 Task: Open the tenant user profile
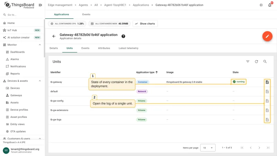pos(22,150)
